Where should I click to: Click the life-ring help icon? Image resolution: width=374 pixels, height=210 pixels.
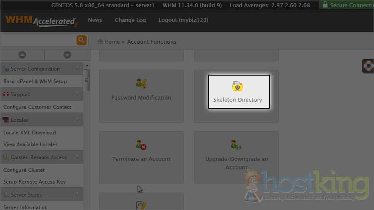tap(369, 66)
